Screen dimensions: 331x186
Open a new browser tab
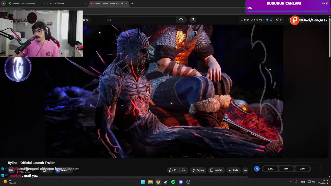(132, 4)
